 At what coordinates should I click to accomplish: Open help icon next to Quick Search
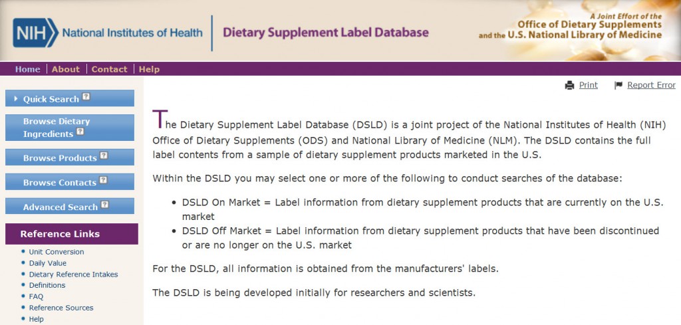[x=86, y=97]
